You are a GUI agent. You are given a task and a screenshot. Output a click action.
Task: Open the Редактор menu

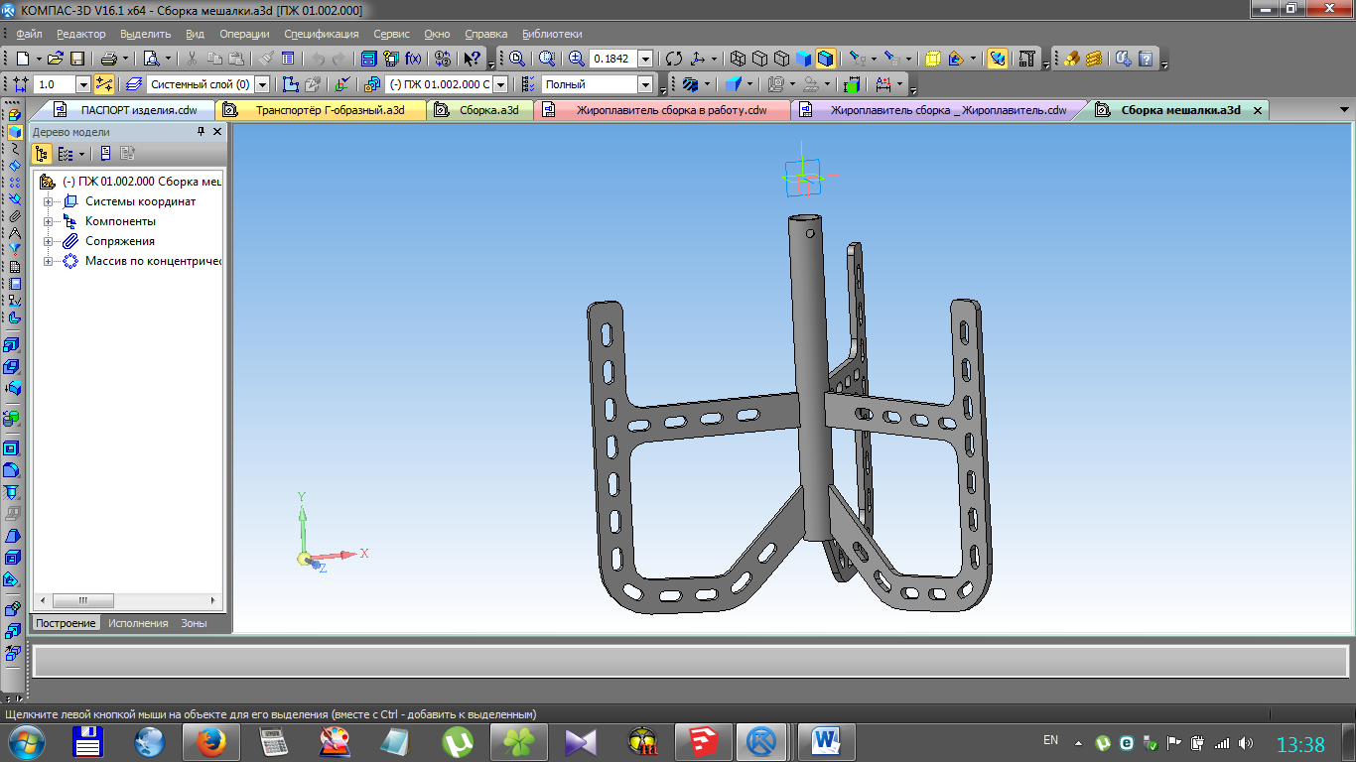pos(81,34)
